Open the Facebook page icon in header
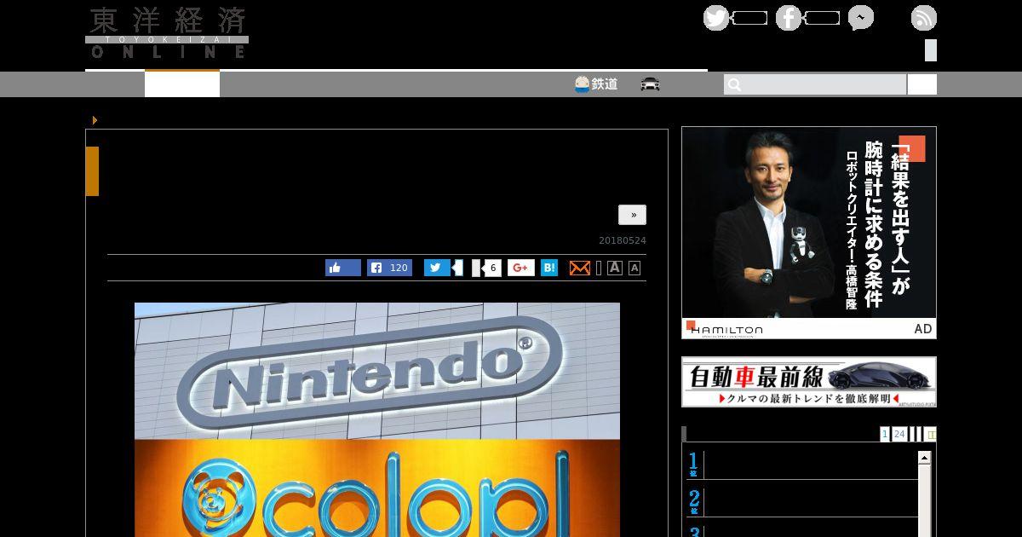 pyautogui.click(x=789, y=18)
